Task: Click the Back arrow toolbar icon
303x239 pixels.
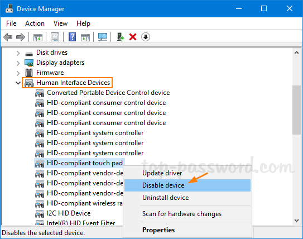Action: pyautogui.click(x=8, y=37)
